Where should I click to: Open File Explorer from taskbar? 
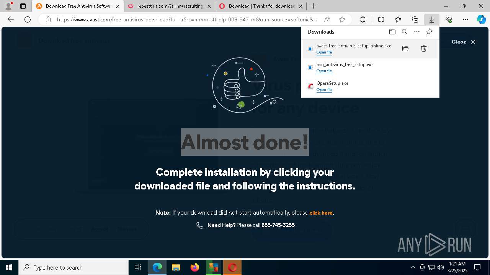pos(176,267)
